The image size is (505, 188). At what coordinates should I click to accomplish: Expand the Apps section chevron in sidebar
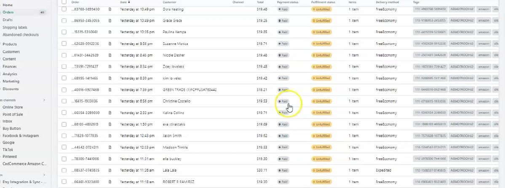coord(44,175)
